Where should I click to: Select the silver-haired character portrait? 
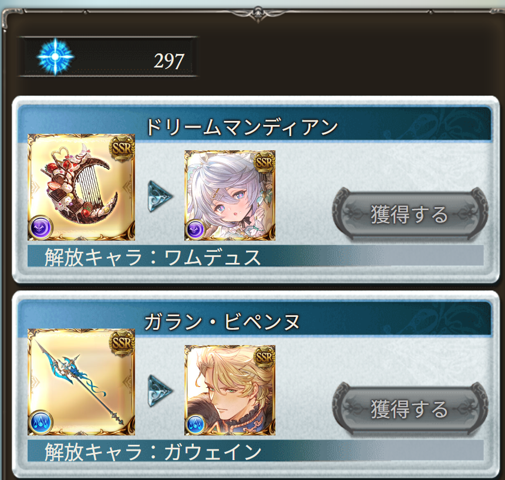coord(230,195)
